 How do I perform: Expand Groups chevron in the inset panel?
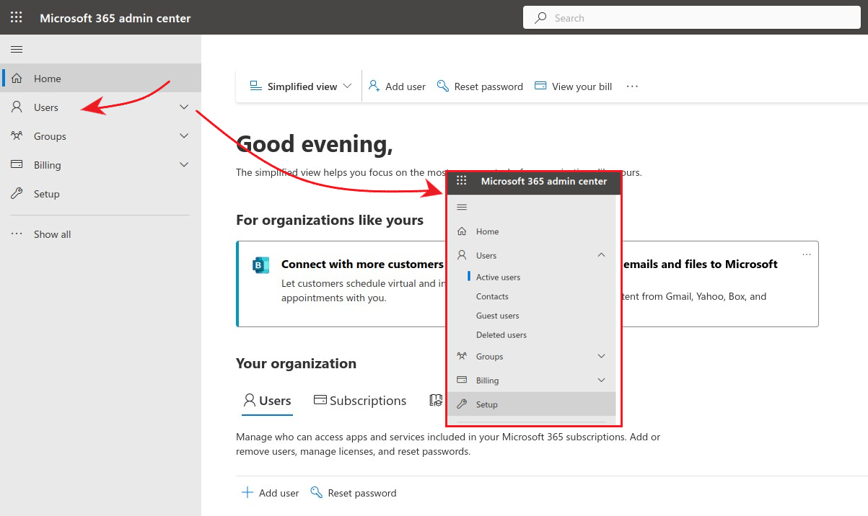point(601,356)
